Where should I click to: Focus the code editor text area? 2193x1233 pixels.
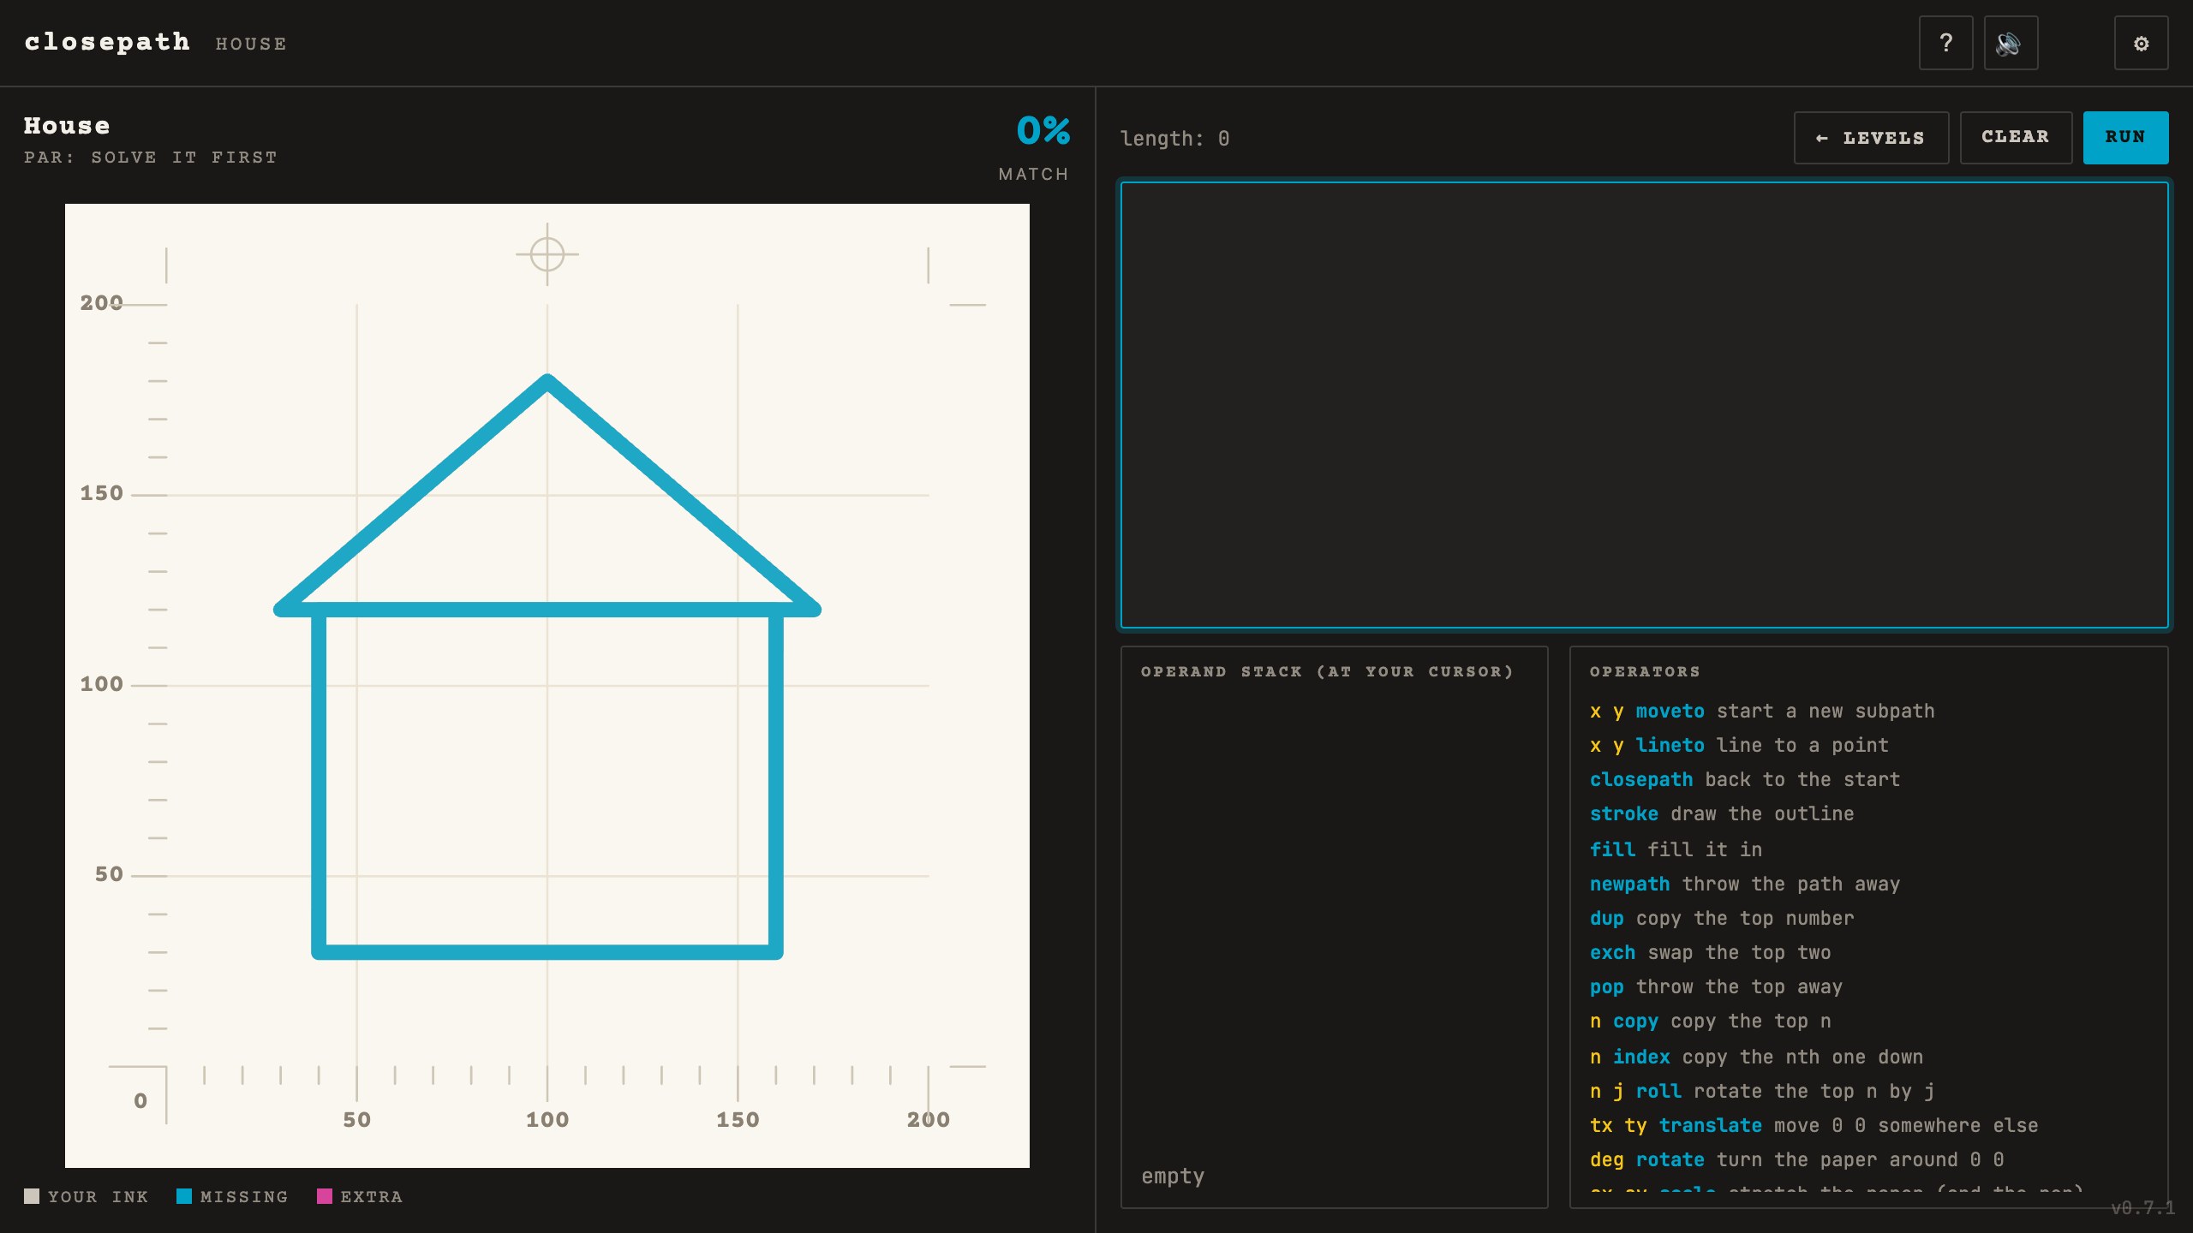tap(1644, 405)
